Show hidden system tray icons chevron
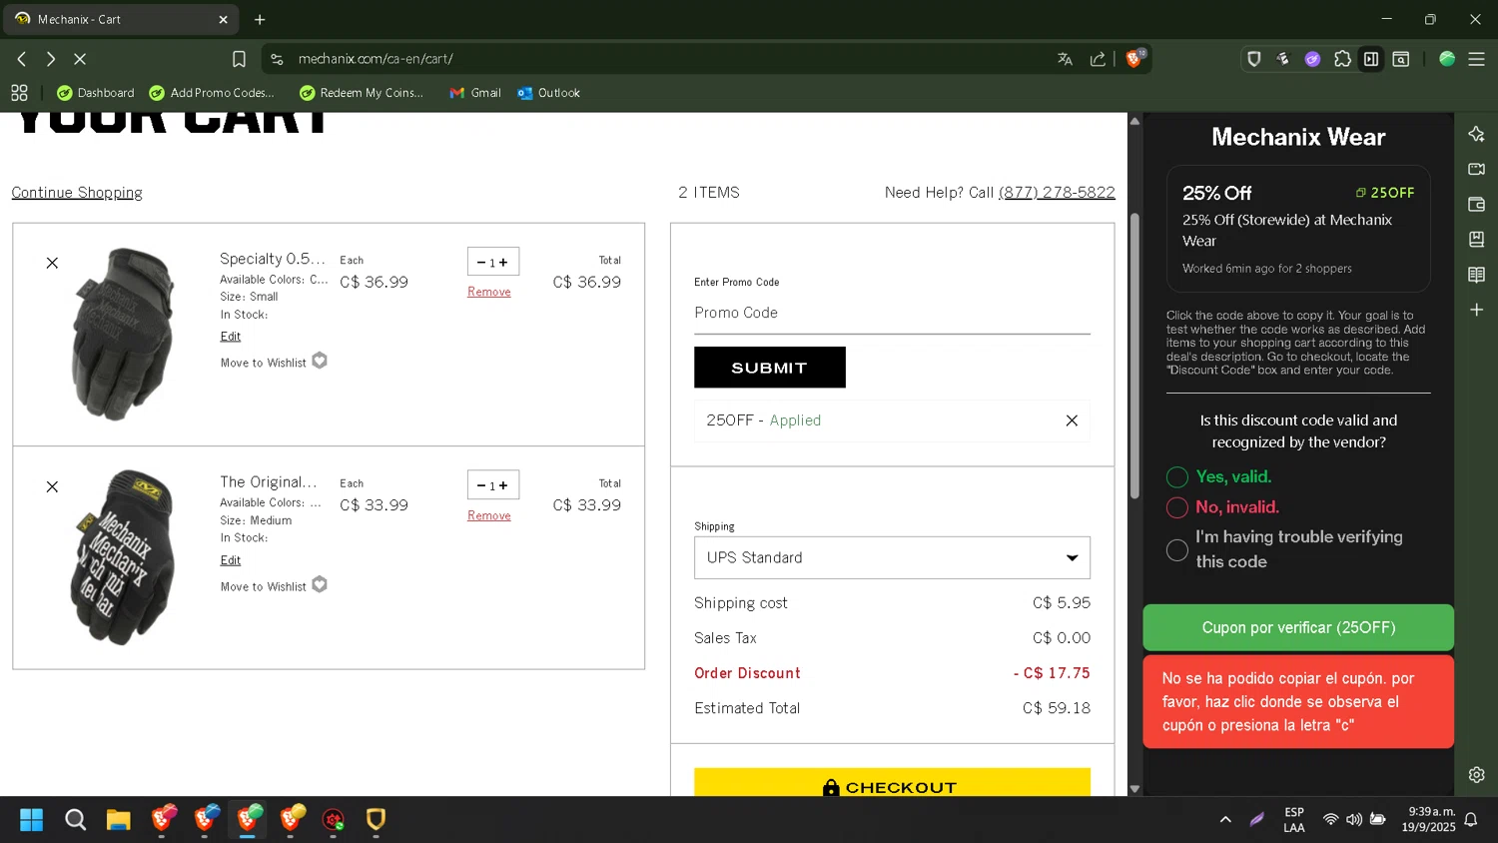Viewport: 1498px width, 843px height. click(x=1225, y=819)
